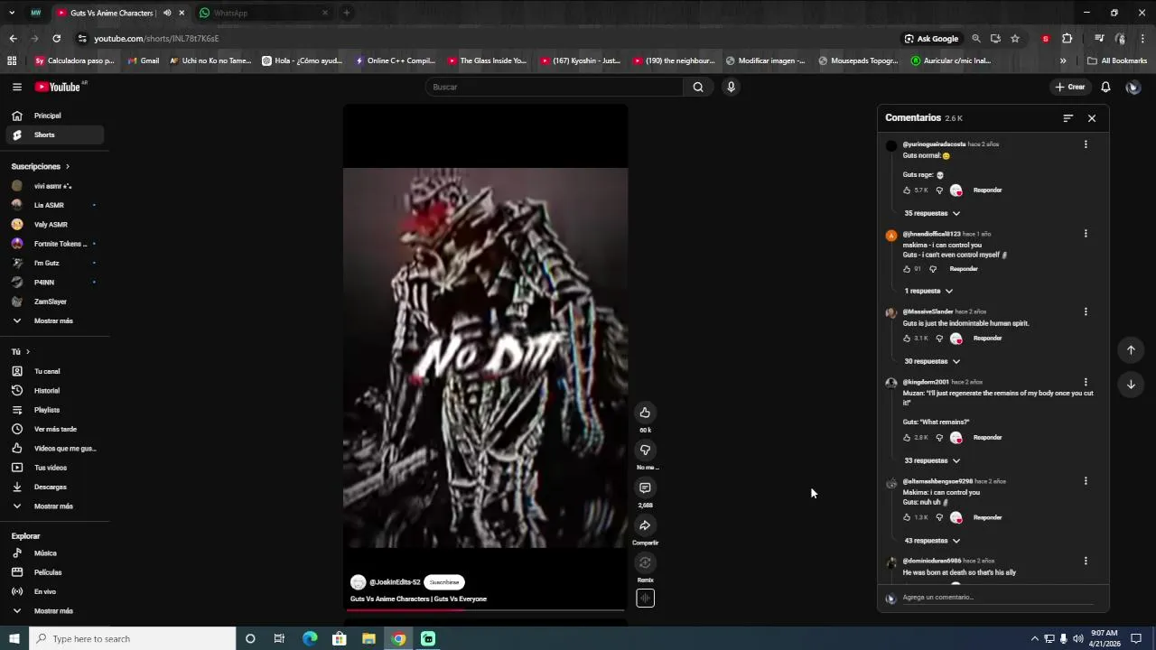Image resolution: width=1156 pixels, height=650 pixels.
Task: Mute the Guts Vs Anime Characters tab
Action: pyautogui.click(x=167, y=13)
